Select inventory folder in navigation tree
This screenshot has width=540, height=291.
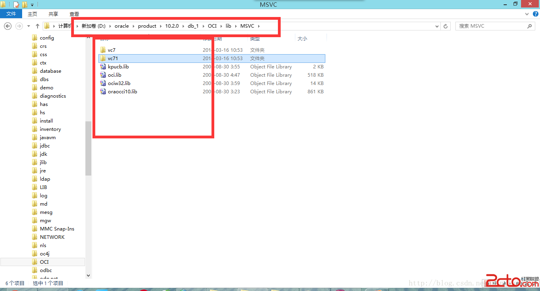[50, 129]
